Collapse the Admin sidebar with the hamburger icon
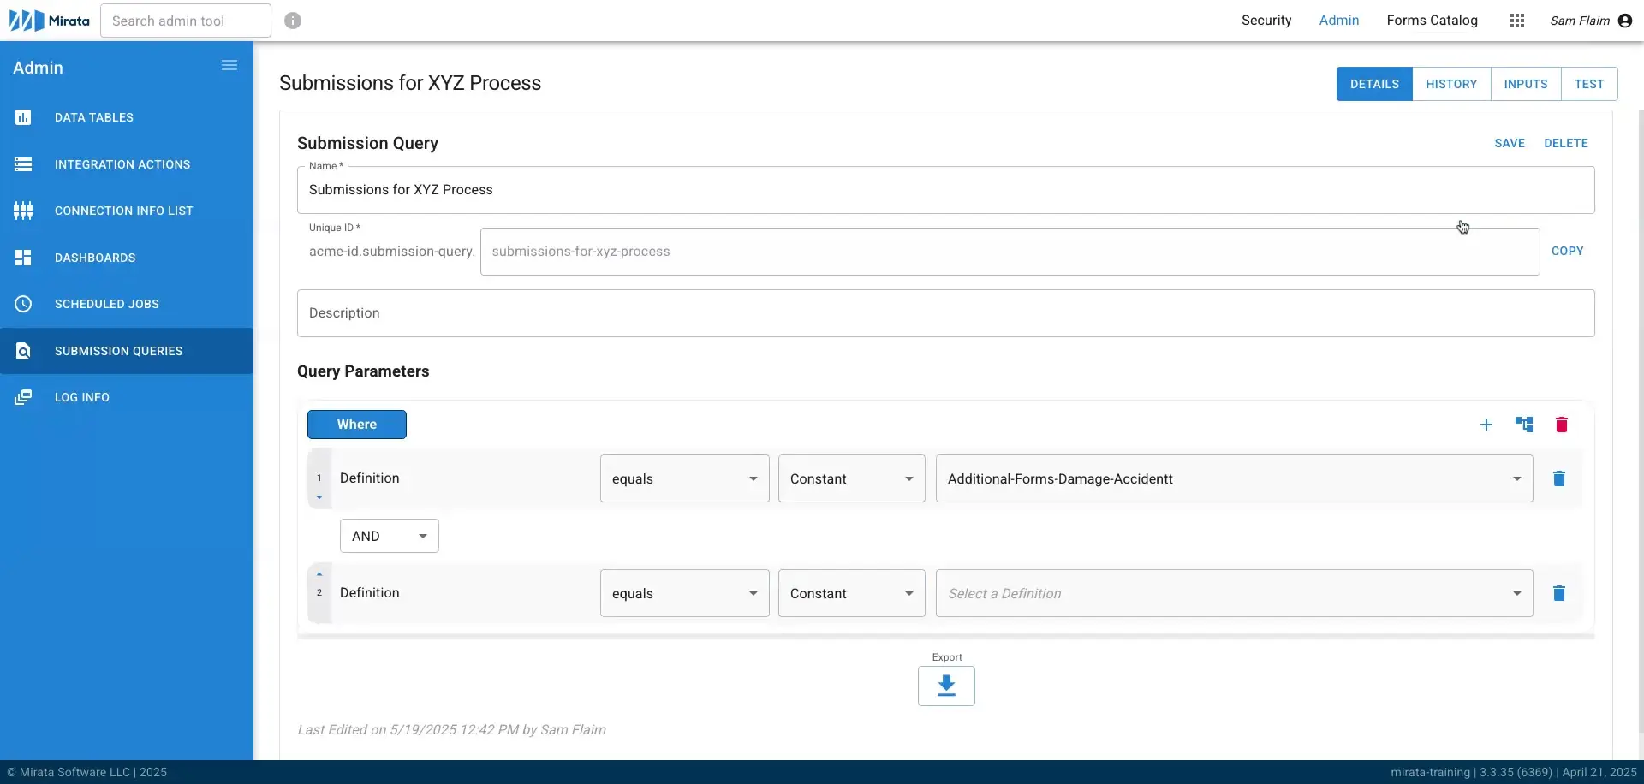 pyautogui.click(x=229, y=65)
